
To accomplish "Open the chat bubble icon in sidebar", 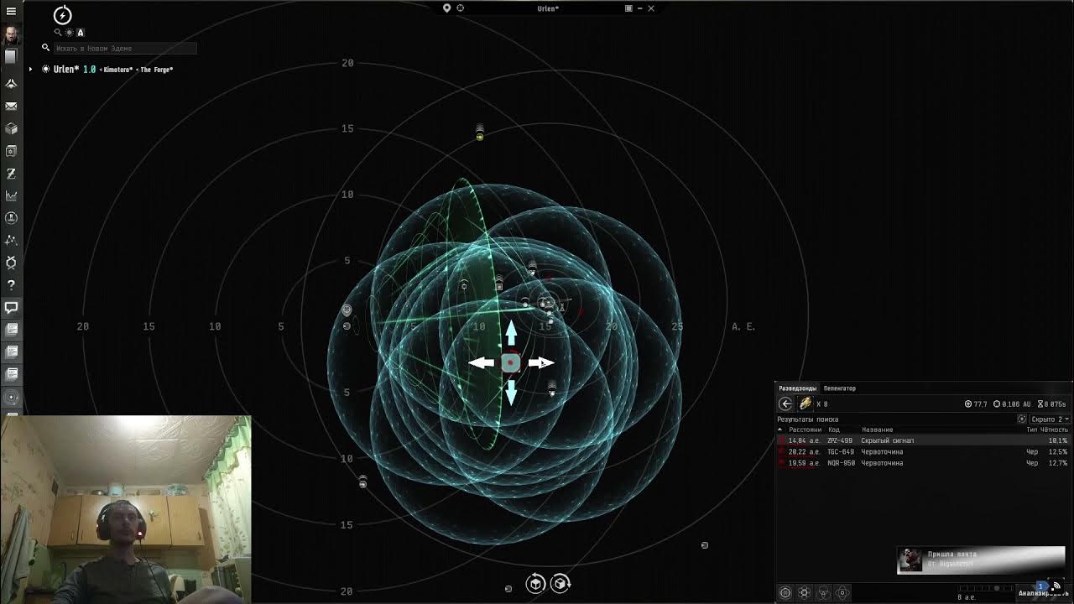I will click(x=11, y=308).
